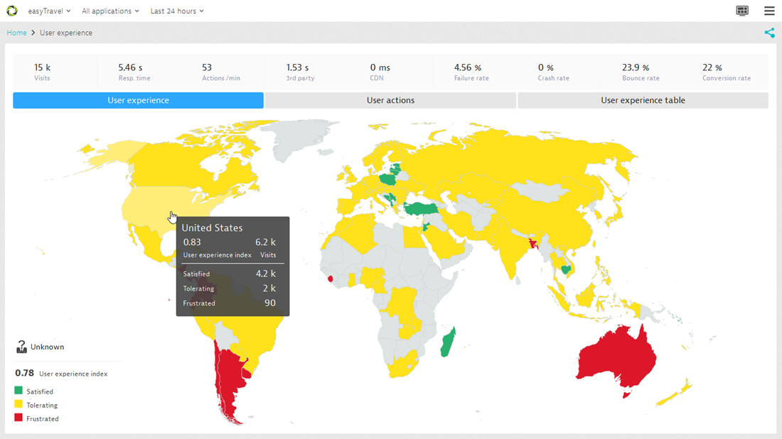Expand the easyTravel dropdown
Image resolution: width=782 pixels, height=439 pixels.
[x=49, y=11]
